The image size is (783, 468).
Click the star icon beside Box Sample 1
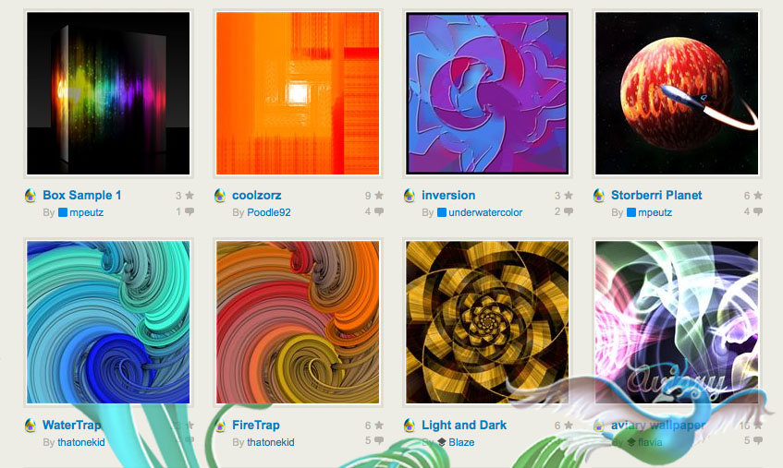tap(190, 196)
